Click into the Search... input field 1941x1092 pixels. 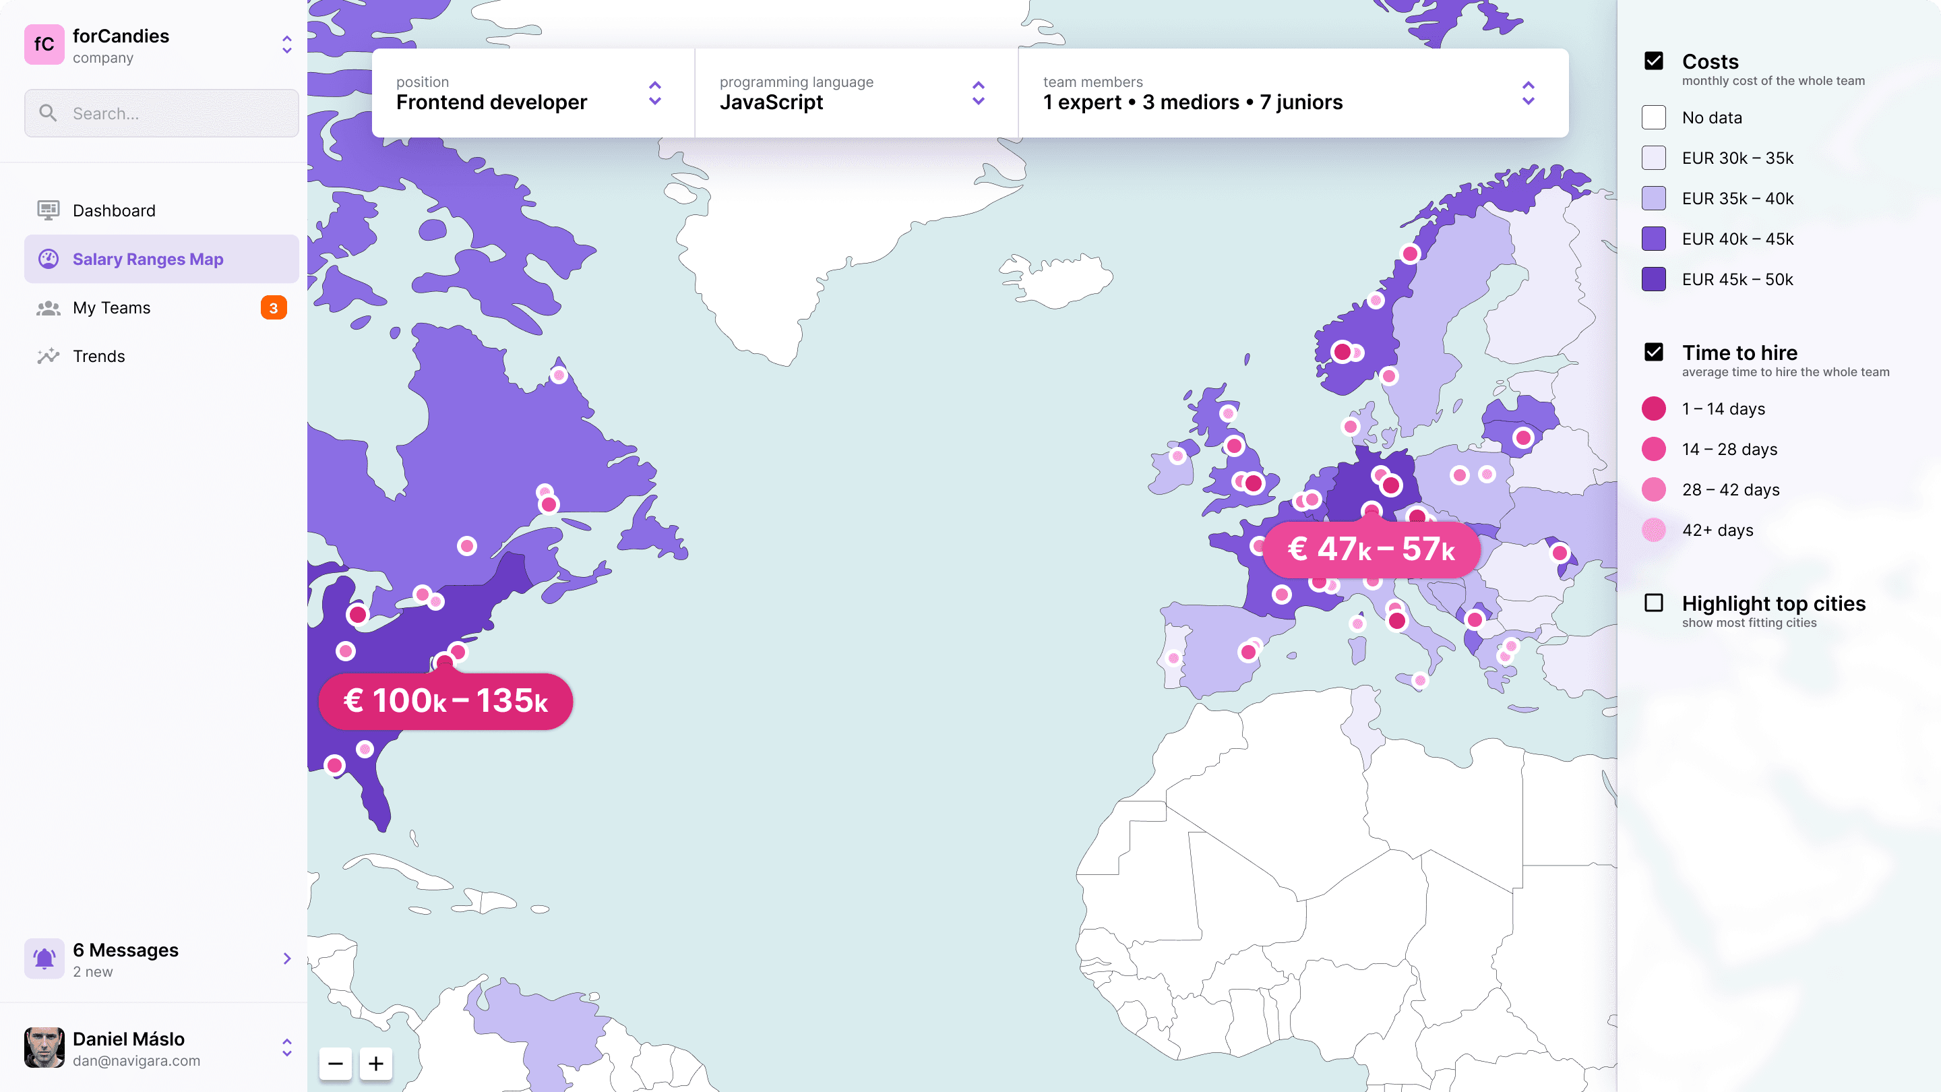[161, 113]
